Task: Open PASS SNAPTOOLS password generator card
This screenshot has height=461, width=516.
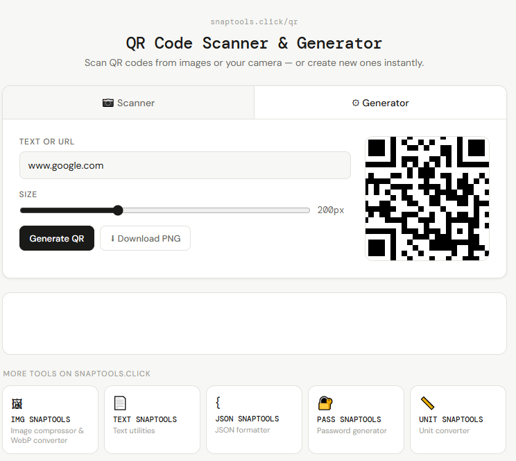Action: pyautogui.click(x=356, y=419)
